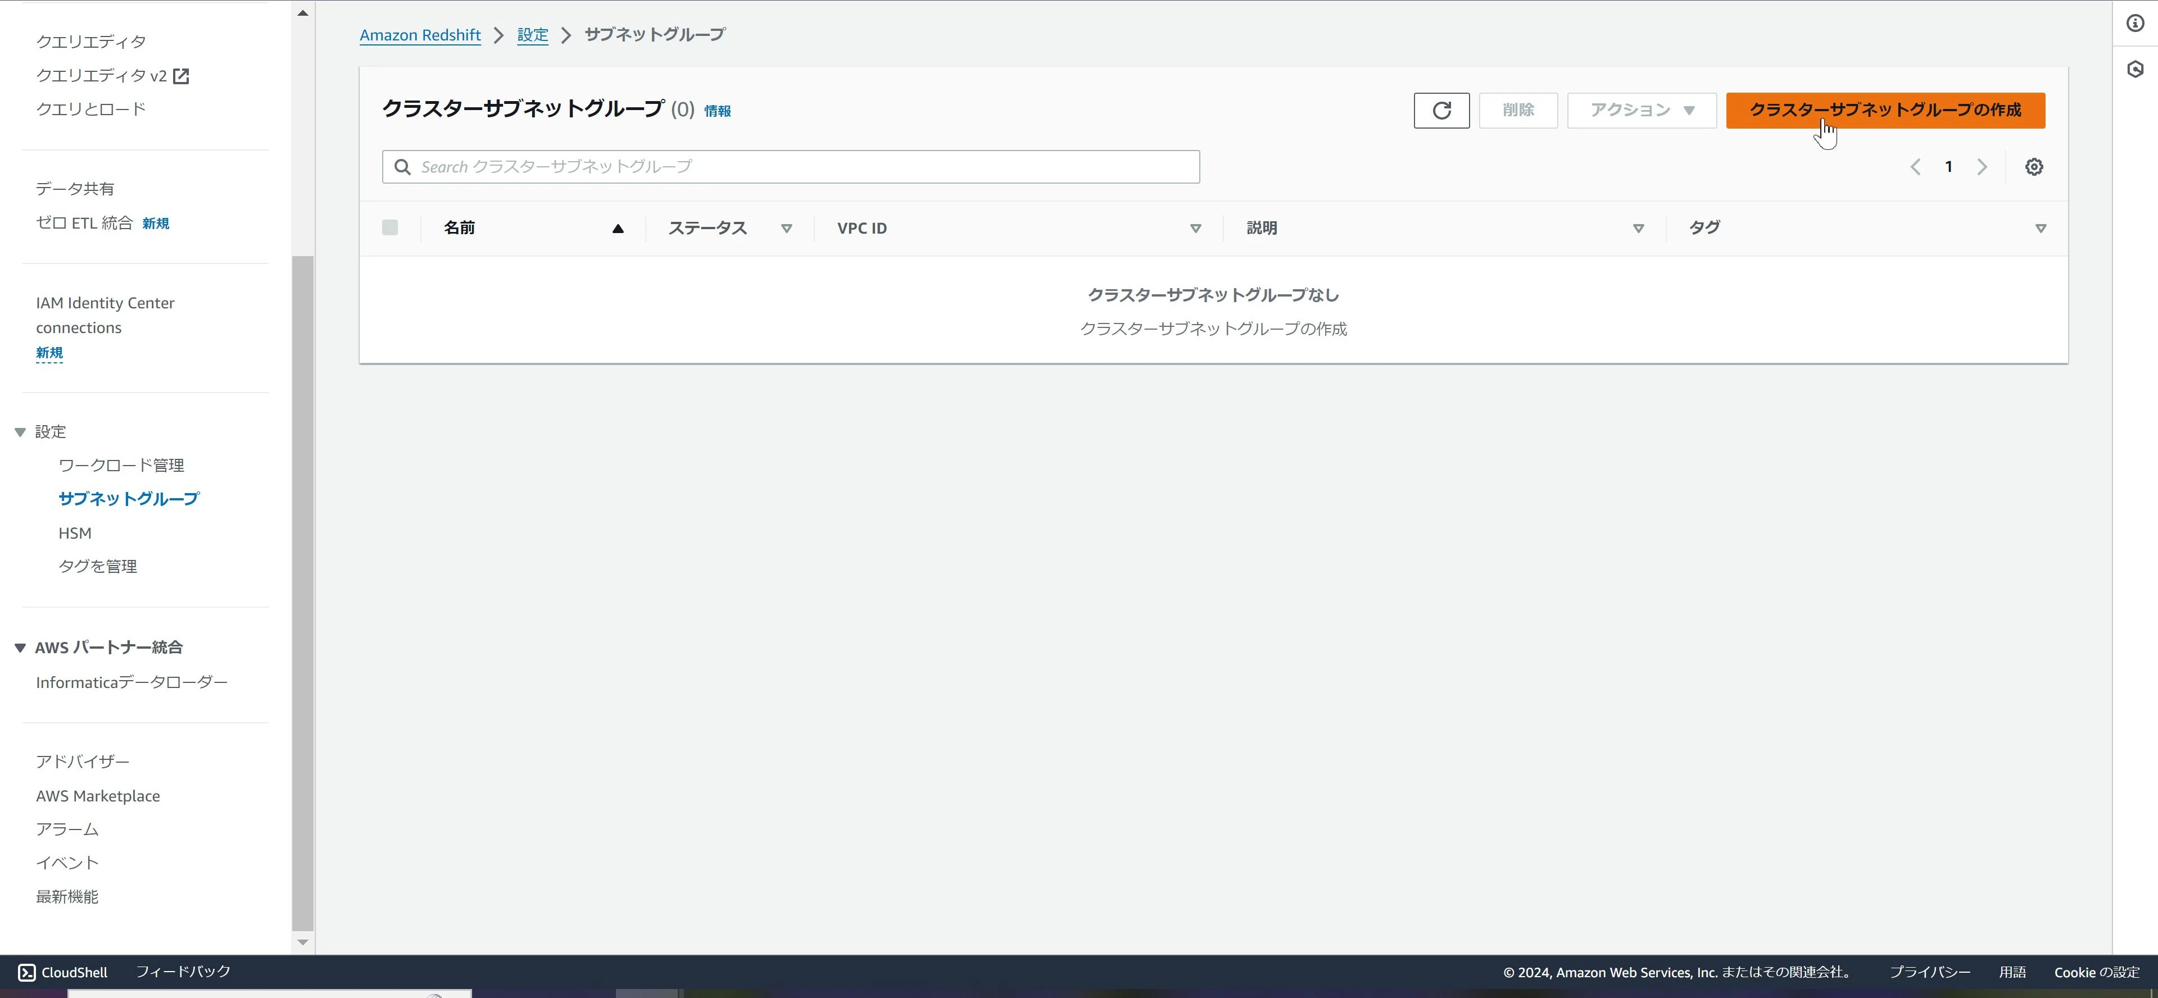Open the info panel icon at top right
Screen dimensions: 2158x998
[2134, 24]
